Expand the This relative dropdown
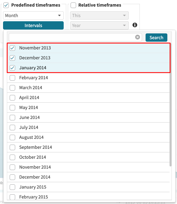 coord(99,15)
